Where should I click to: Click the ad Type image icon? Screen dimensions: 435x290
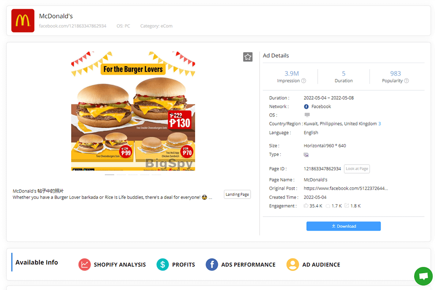tap(306, 155)
